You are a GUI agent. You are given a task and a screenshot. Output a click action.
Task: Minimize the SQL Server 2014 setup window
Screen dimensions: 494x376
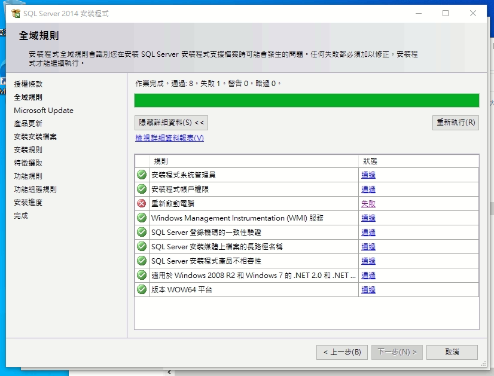point(419,13)
